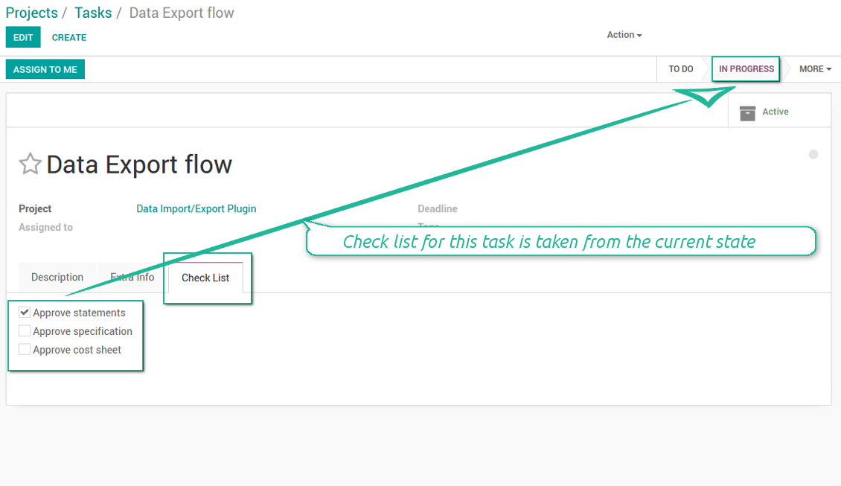The height and width of the screenshot is (486, 841).
Task: Tick the Approve cost sheet checkbox
Action: tap(25, 350)
